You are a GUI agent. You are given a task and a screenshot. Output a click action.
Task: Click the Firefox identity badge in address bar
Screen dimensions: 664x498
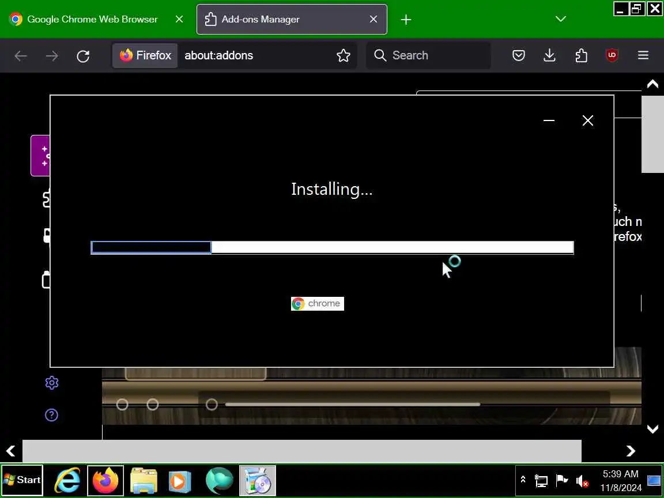(x=145, y=55)
